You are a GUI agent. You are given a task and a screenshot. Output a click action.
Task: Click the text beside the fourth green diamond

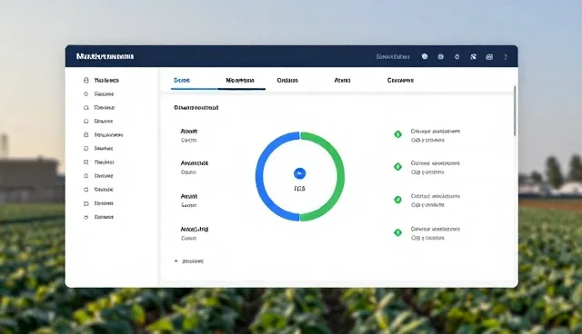pos(436,233)
